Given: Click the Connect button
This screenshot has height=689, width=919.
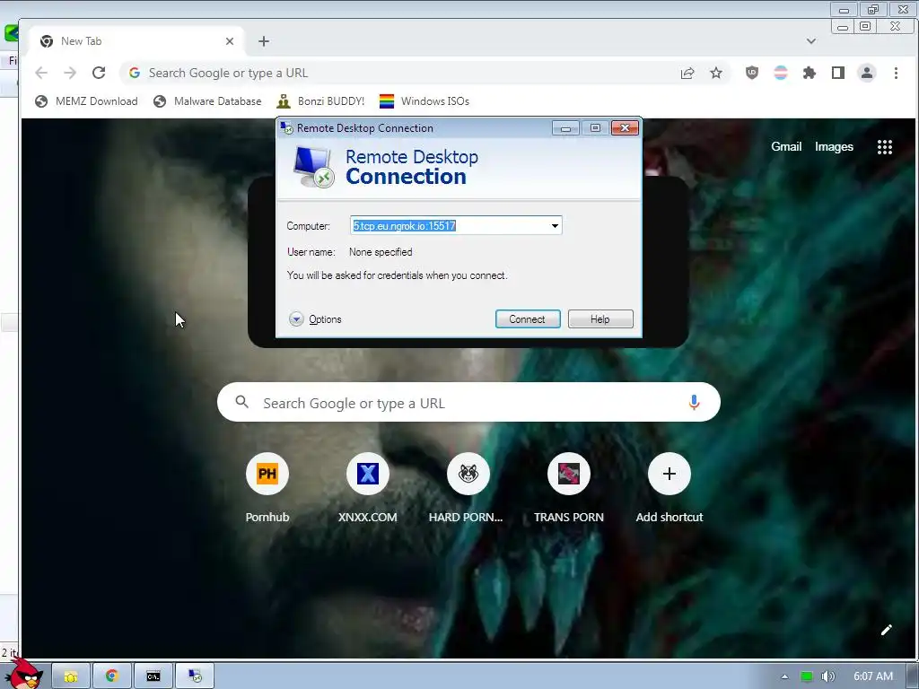Looking at the screenshot, I should pos(528,318).
